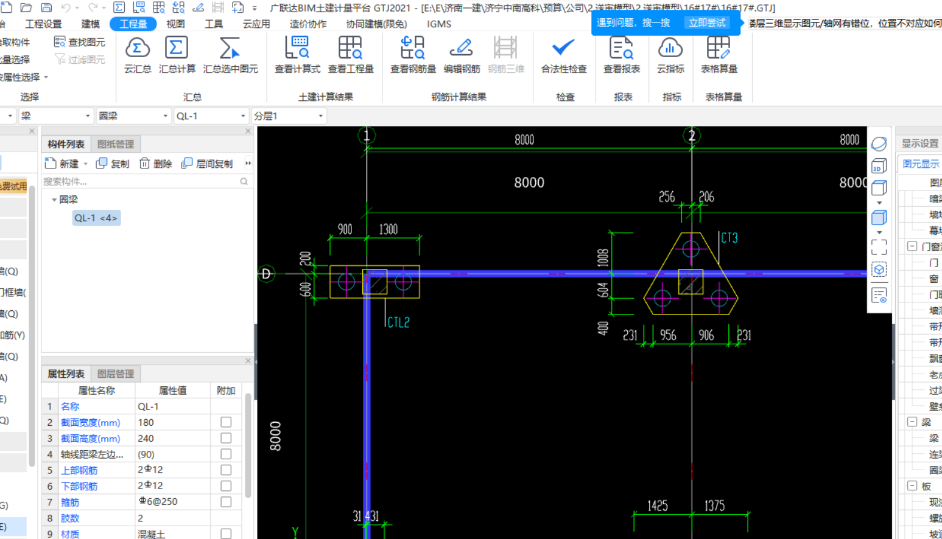Open 表格算量 table quantity tool

pyautogui.click(x=719, y=55)
